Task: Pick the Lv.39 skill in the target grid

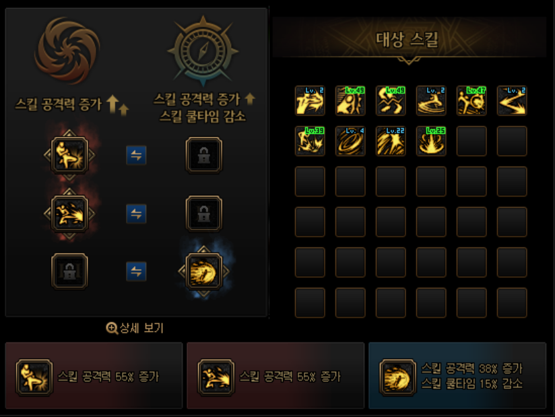Action: tap(310, 141)
